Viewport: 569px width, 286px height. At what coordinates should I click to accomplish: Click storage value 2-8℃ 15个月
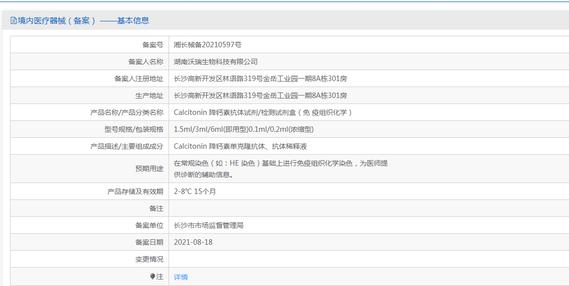[x=194, y=191]
